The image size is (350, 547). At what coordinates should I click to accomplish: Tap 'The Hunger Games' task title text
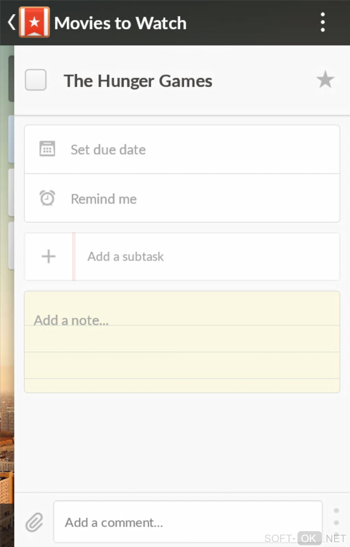138,81
